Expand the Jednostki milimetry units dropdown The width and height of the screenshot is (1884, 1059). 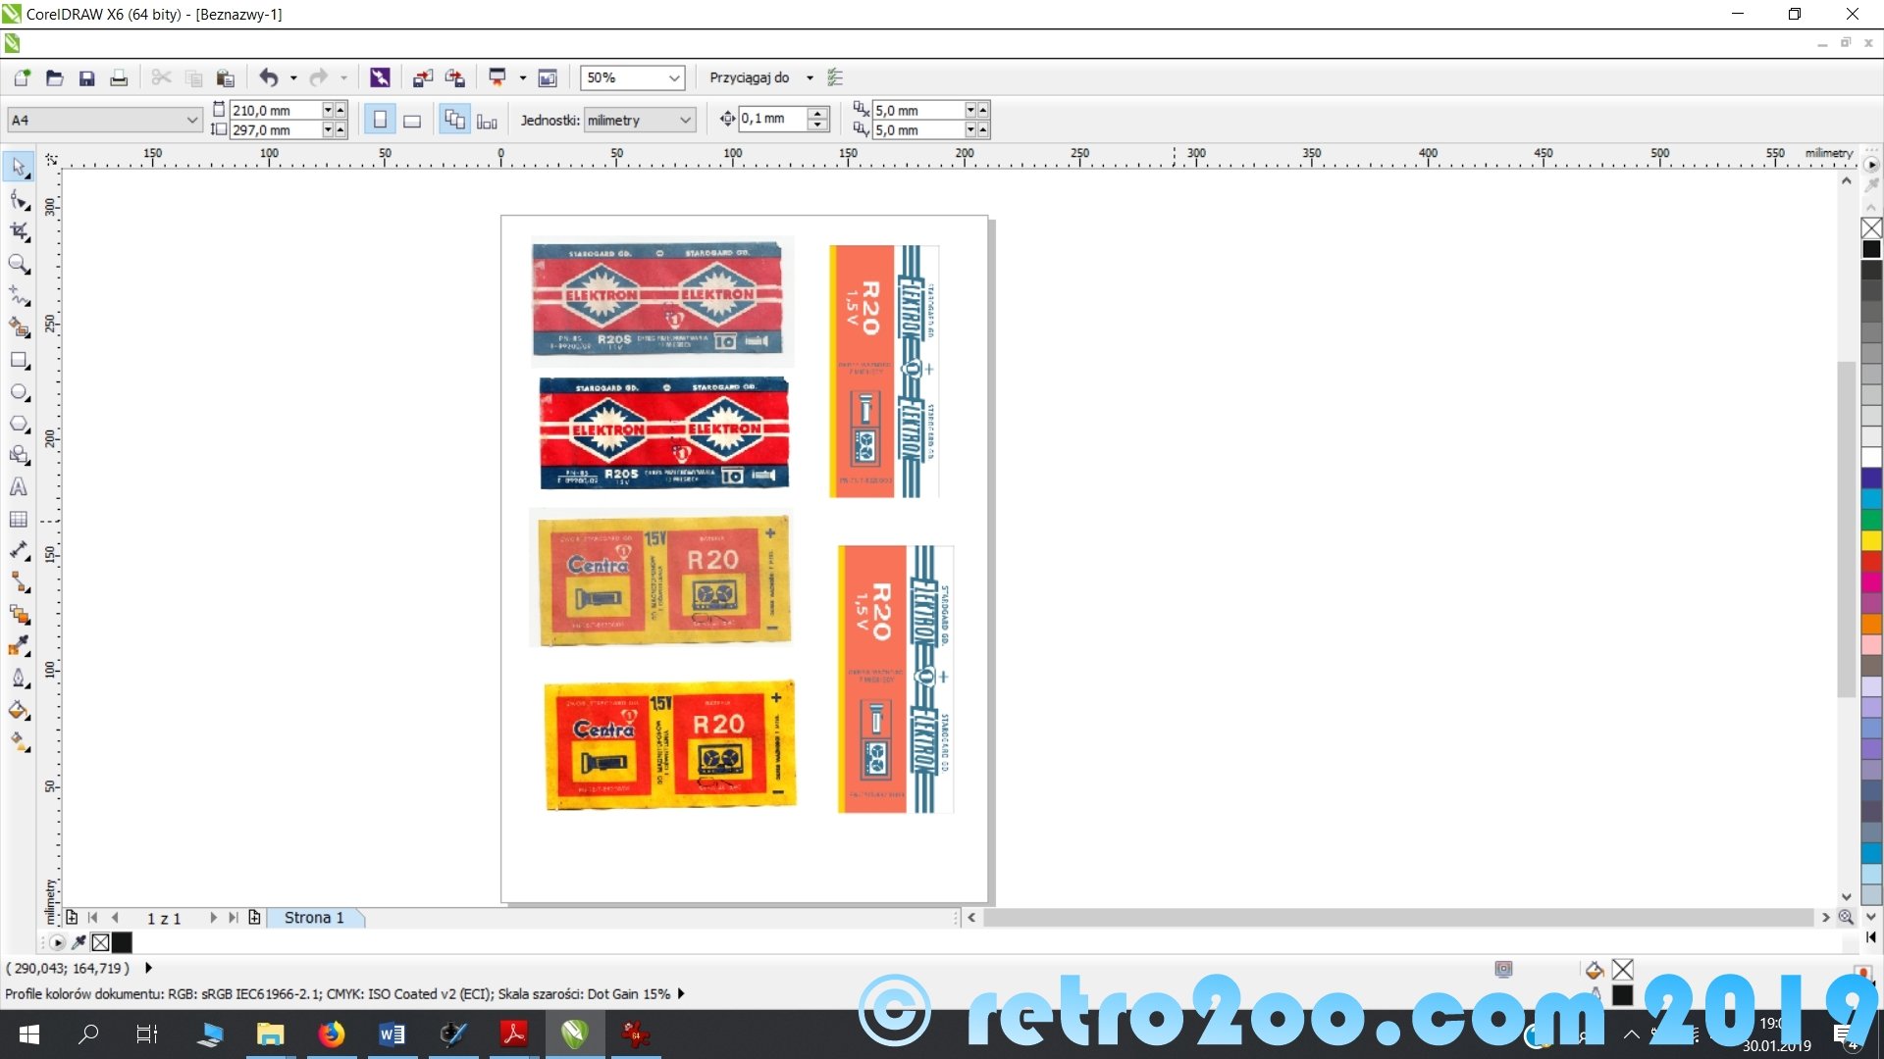pos(685,121)
